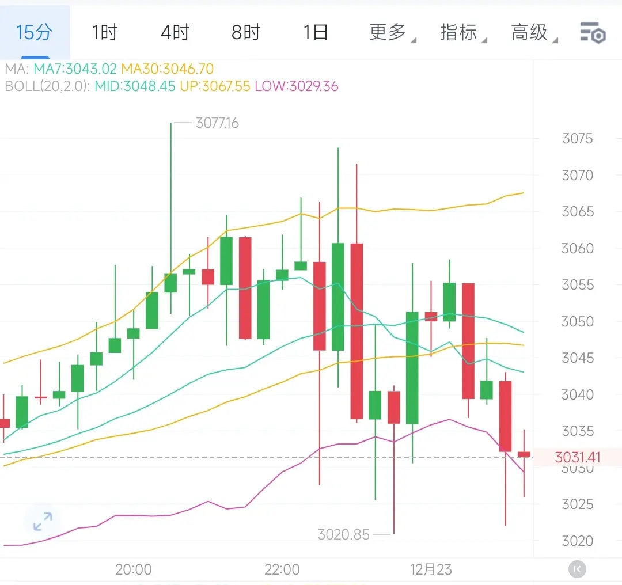The height and width of the screenshot is (585, 622).
Task: Expand chart to fullscreen view
Action: [43, 522]
